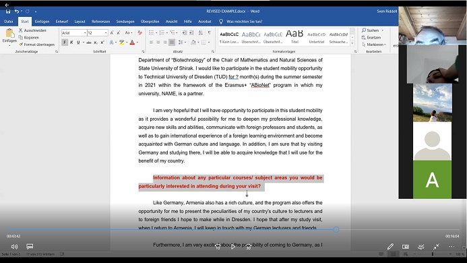Decrease paragraph indent
This screenshot has width=467, height=263.
(x=185, y=33)
